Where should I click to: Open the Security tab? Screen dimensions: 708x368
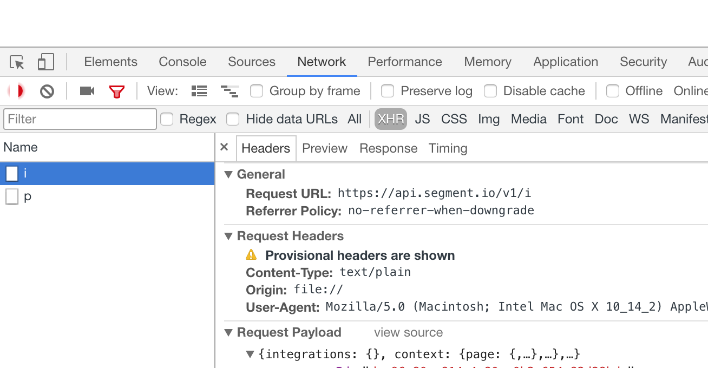pyautogui.click(x=643, y=62)
